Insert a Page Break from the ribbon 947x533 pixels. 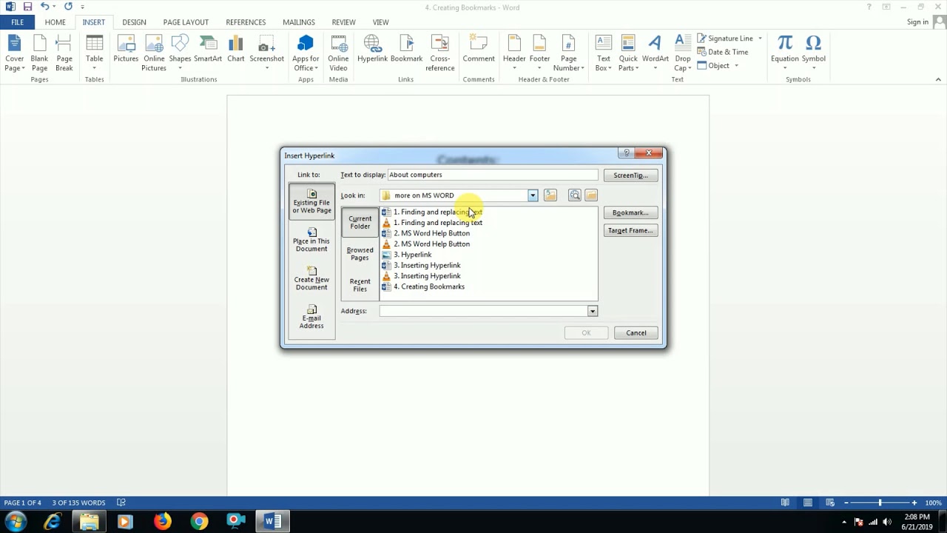click(x=64, y=53)
